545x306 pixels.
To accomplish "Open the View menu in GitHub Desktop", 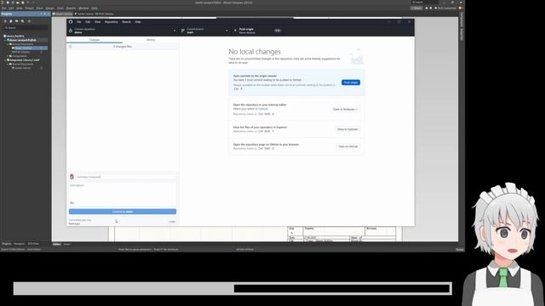I will pyautogui.click(x=97, y=22).
